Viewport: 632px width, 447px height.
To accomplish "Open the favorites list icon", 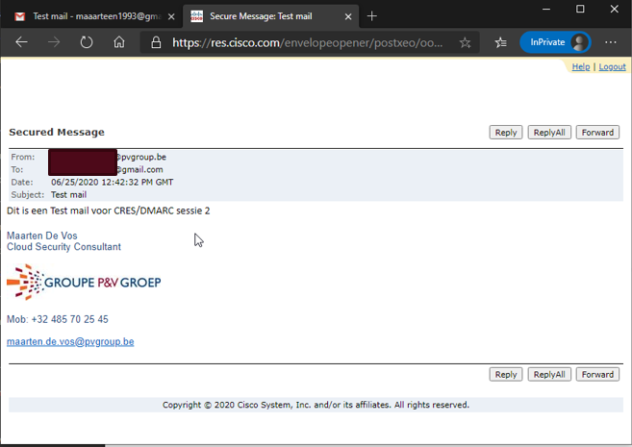I will point(500,42).
